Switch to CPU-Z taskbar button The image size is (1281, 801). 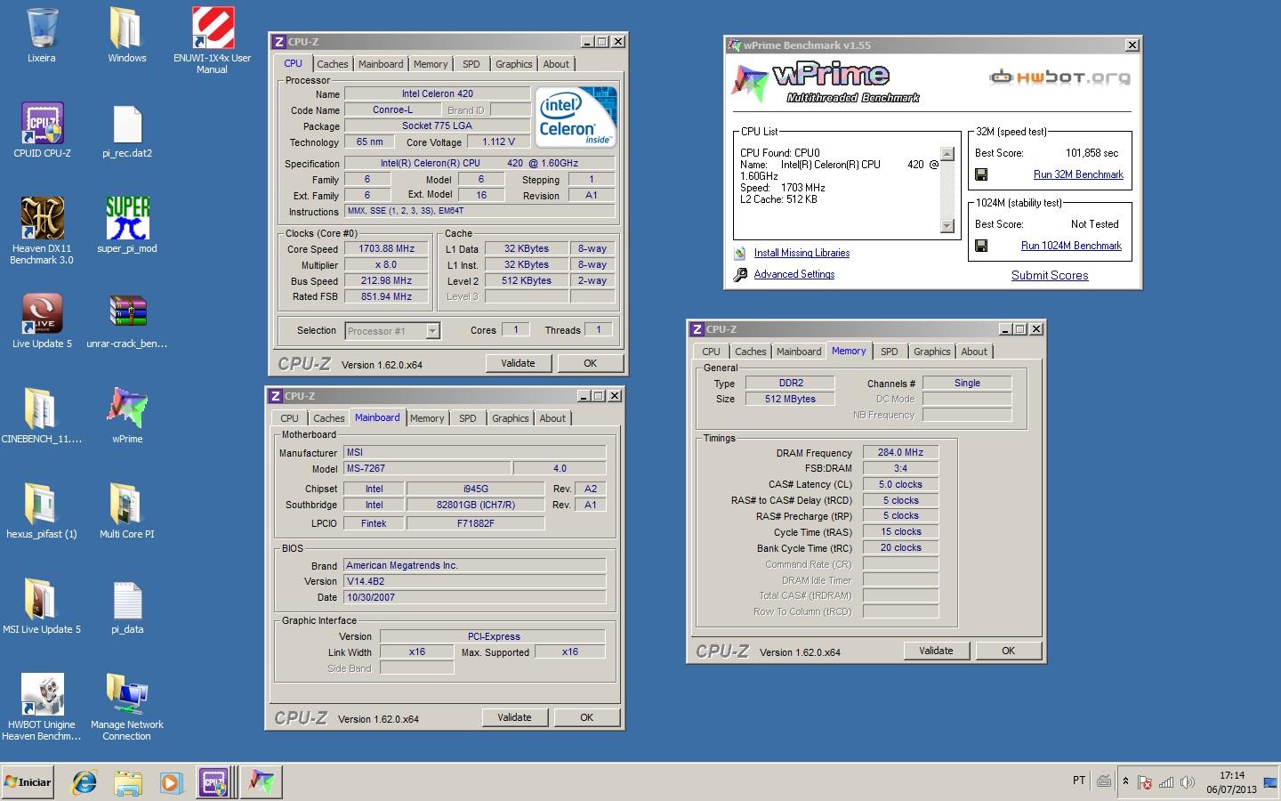click(214, 782)
